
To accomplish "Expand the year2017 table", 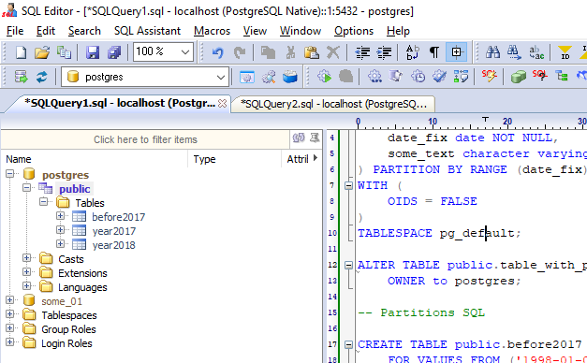I will 60,230.
